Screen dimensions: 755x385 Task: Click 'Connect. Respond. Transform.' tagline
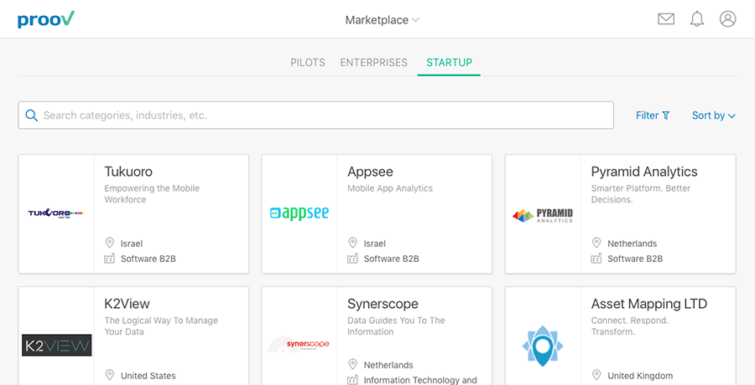click(x=630, y=326)
